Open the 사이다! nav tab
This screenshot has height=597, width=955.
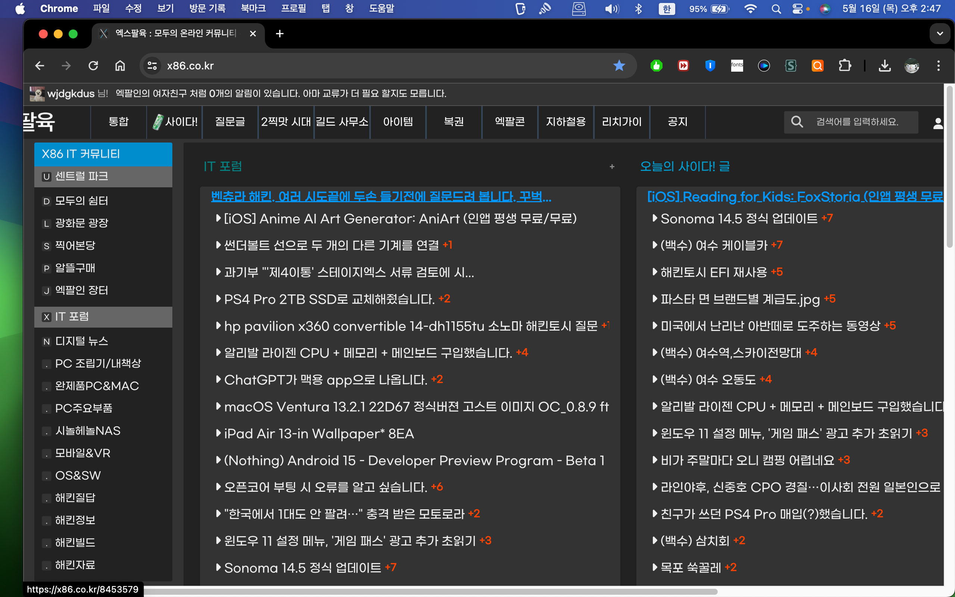[x=175, y=122]
